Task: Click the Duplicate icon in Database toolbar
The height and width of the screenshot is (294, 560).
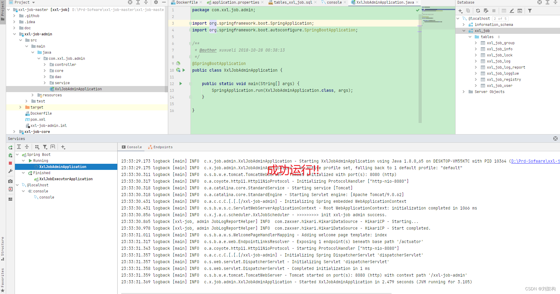Action: (468, 11)
